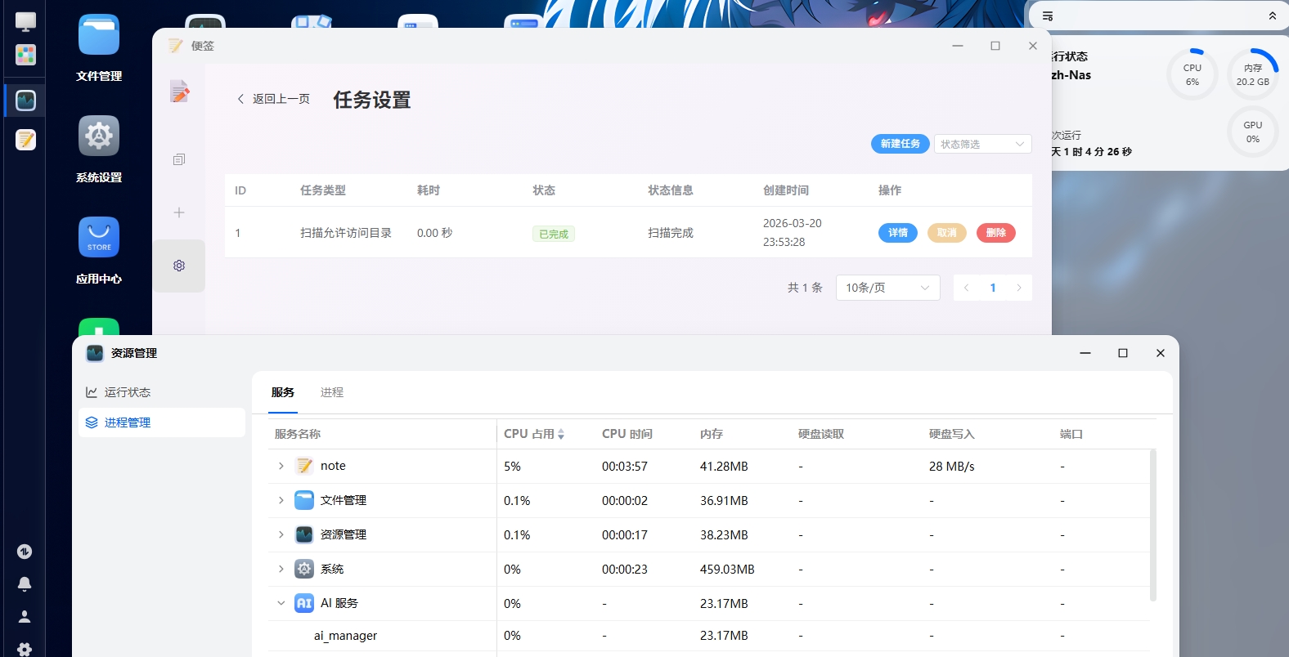The image size is (1289, 657).
Task: Click the 内存 gauge in the widget
Action: [x=1253, y=74]
